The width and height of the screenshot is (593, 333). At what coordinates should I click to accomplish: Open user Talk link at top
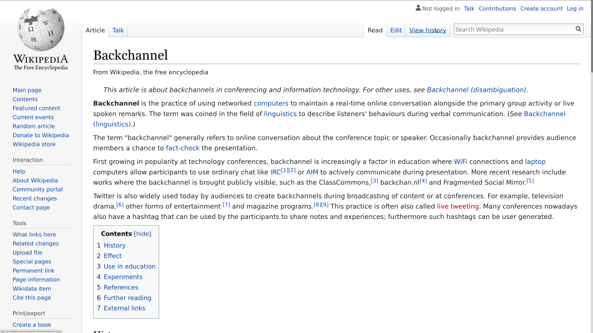[469, 9]
